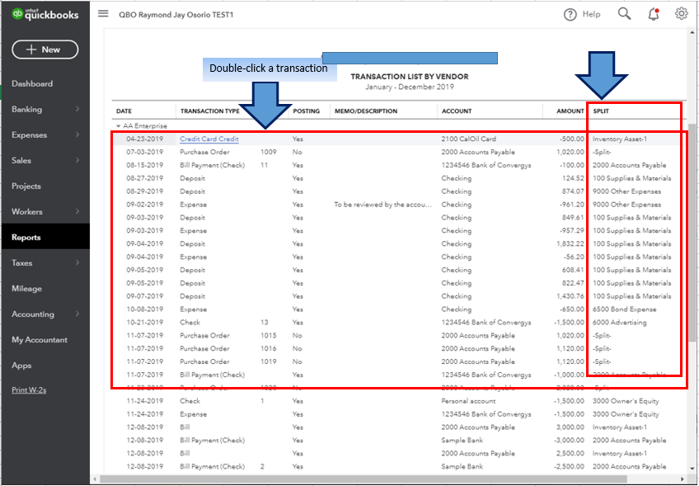Open Banking in sidebar
Image resolution: width=699 pixels, height=486 pixels.
(x=26, y=109)
